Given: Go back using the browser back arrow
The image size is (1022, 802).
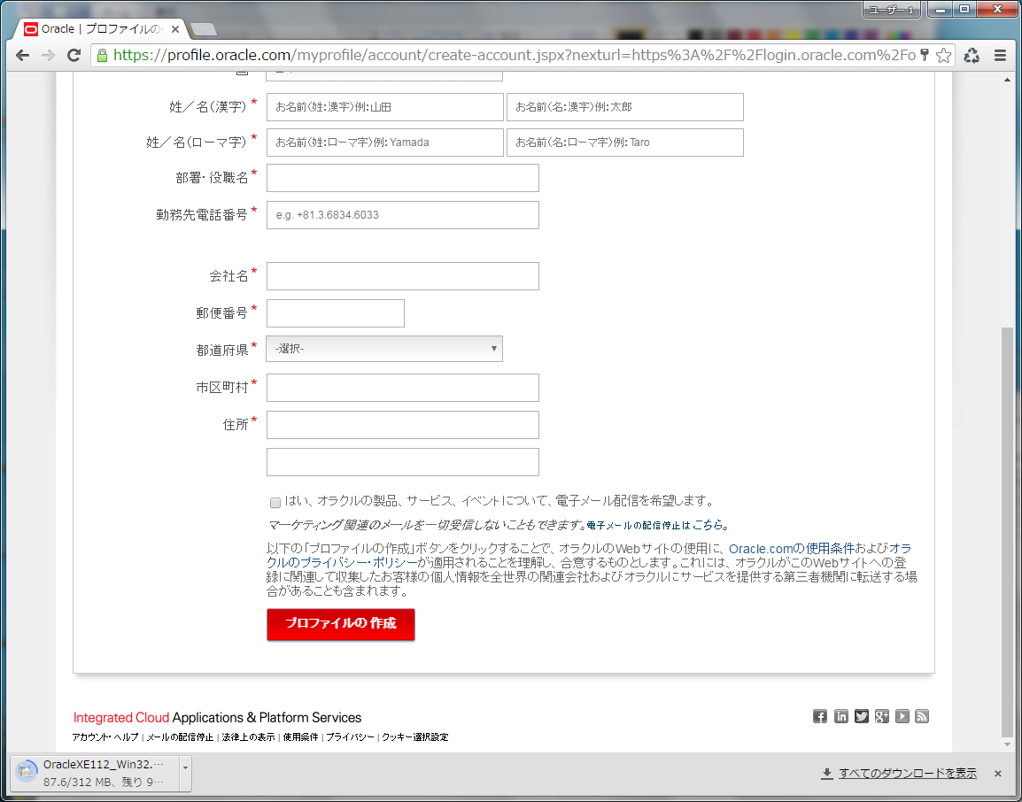Looking at the screenshot, I should pos(23,56).
